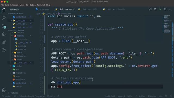Change UTF-8 file encoding
Viewport: 174px width, 98px height.
point(130,96)
